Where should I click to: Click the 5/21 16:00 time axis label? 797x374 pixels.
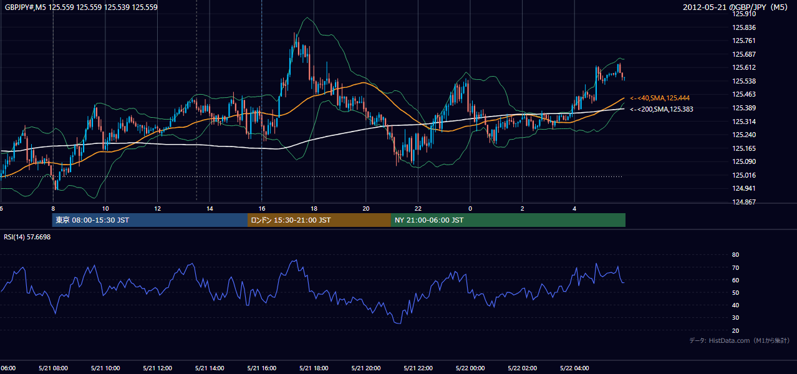pos(261,368)
